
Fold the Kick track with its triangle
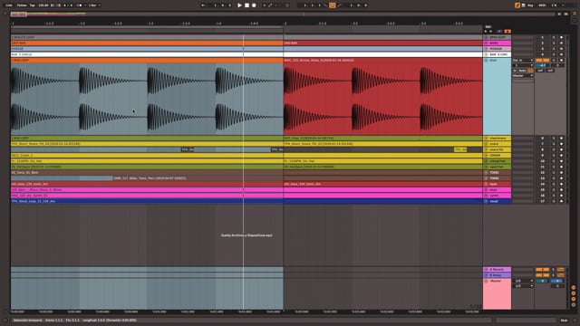coord(487,60)
